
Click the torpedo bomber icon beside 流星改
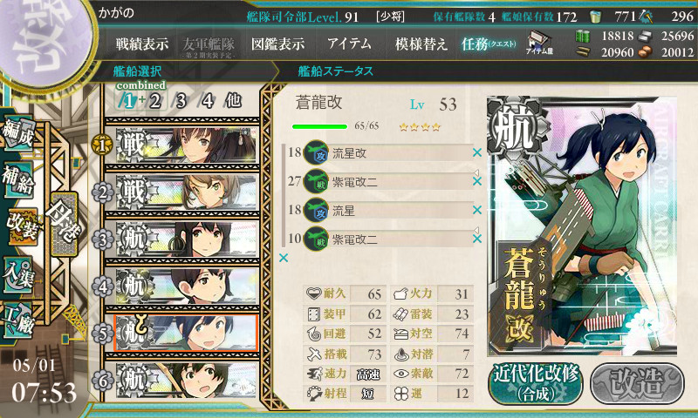pyautogui.click(x=316, y=152)
